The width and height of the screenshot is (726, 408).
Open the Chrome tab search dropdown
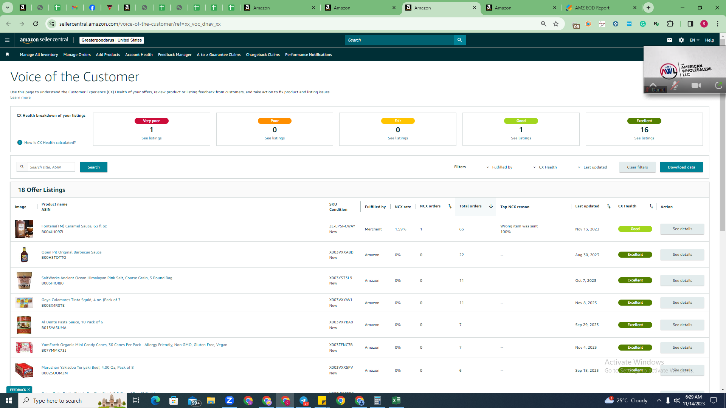[x=7, y=8]
